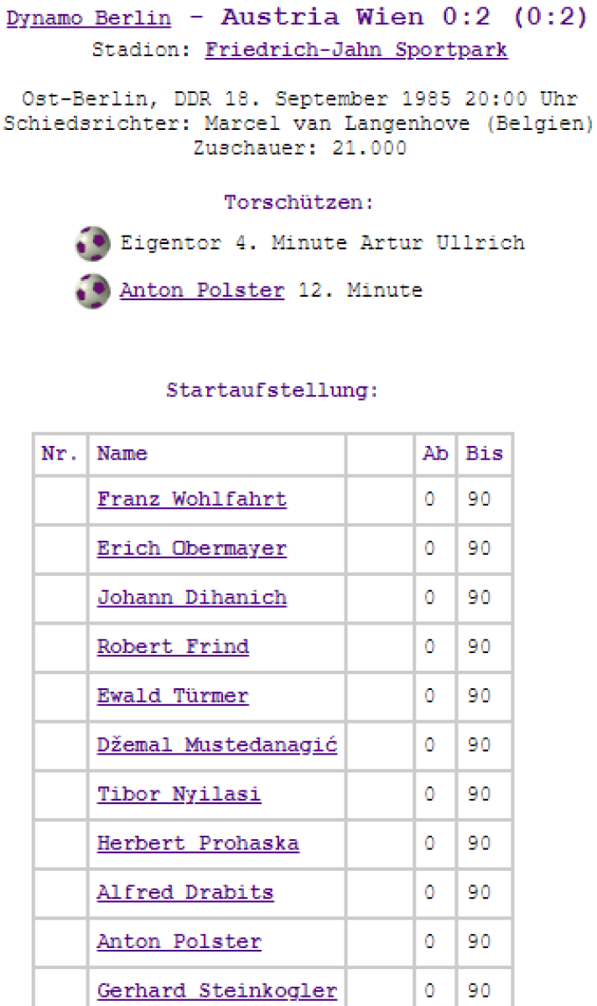Select Alfred Drabits player link
Viewport: 597px width, 1006px height.
(x=185, y=893)
